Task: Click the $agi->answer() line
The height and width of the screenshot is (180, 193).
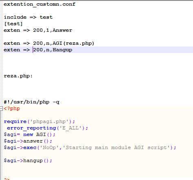Action: [28, 141]
